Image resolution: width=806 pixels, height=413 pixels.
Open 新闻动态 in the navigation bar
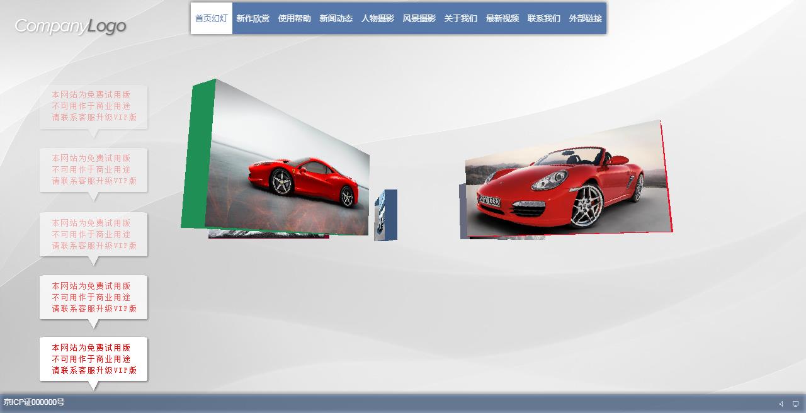coord(336,18)
